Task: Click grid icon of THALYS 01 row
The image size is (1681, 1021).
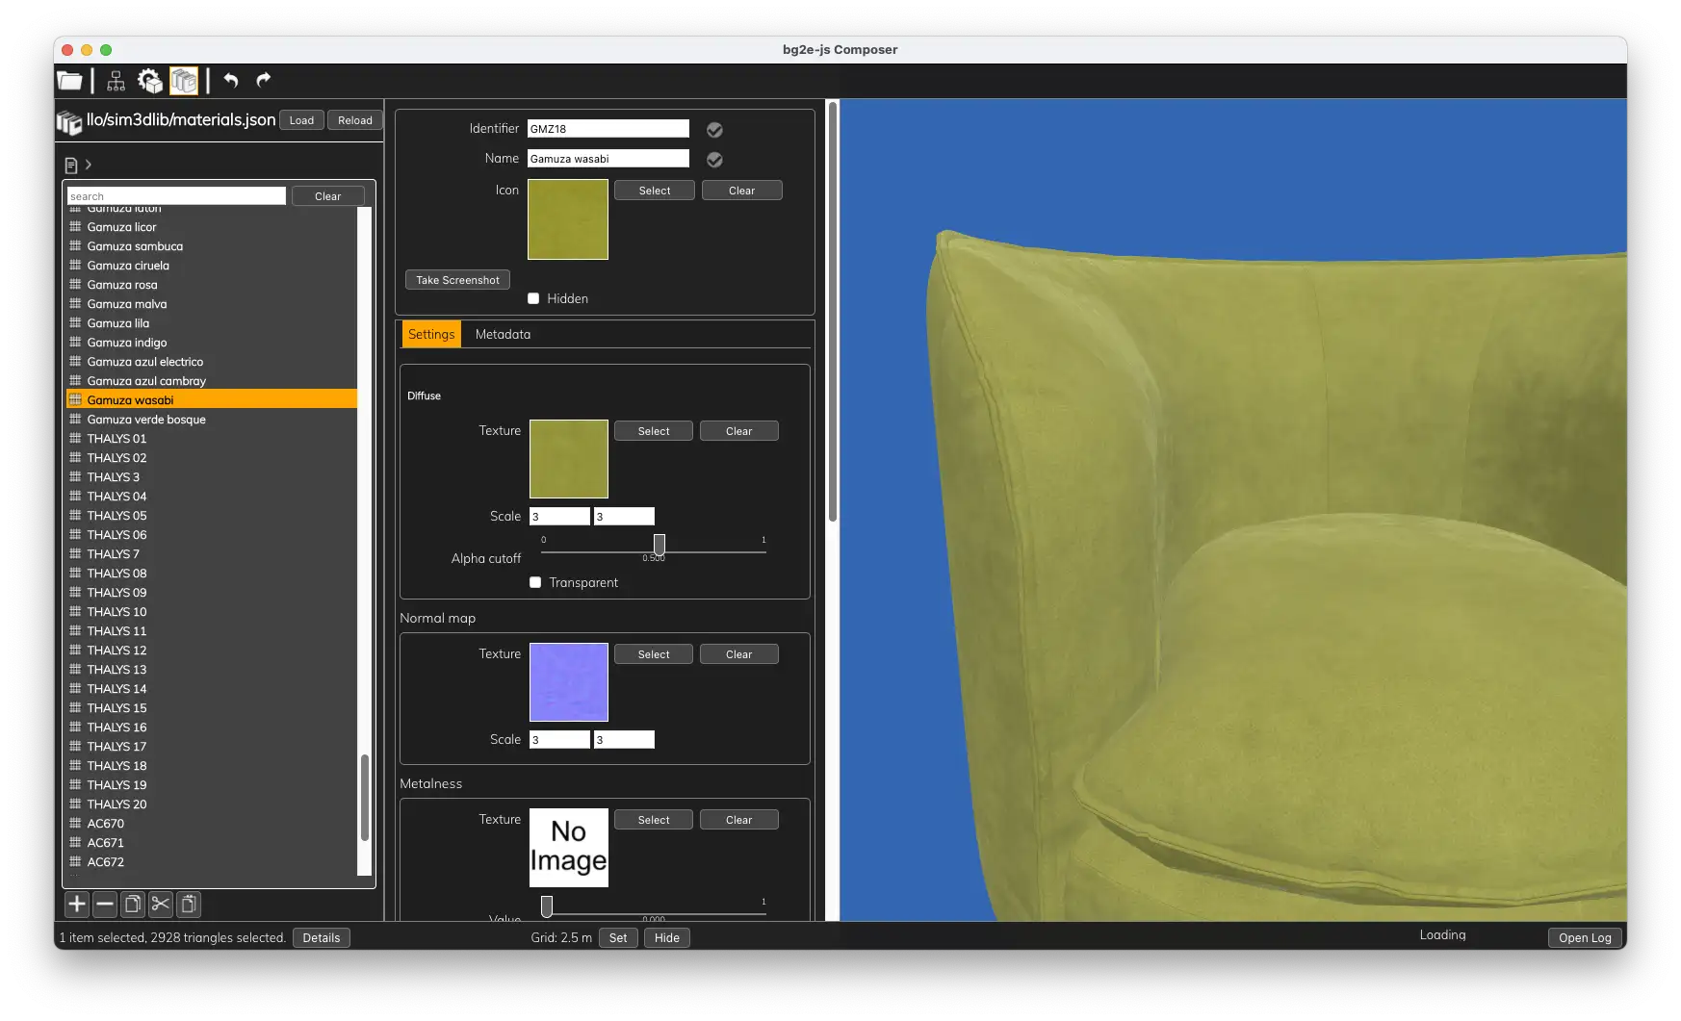Action: coord(75,439)
